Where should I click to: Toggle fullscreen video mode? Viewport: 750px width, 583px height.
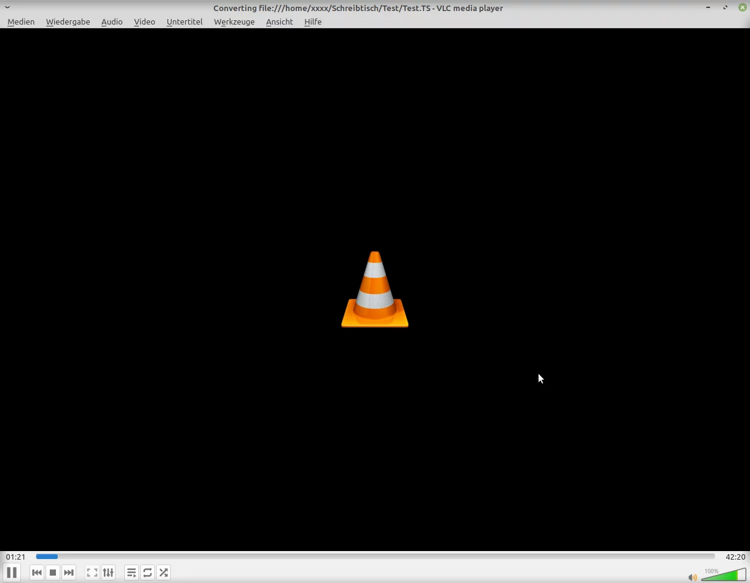[x=92, y=573]
